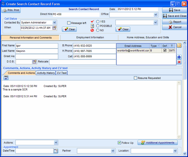188x157 pixels.
Task: Click the red checkmark icon next to YES
Action: click(92, 21)
